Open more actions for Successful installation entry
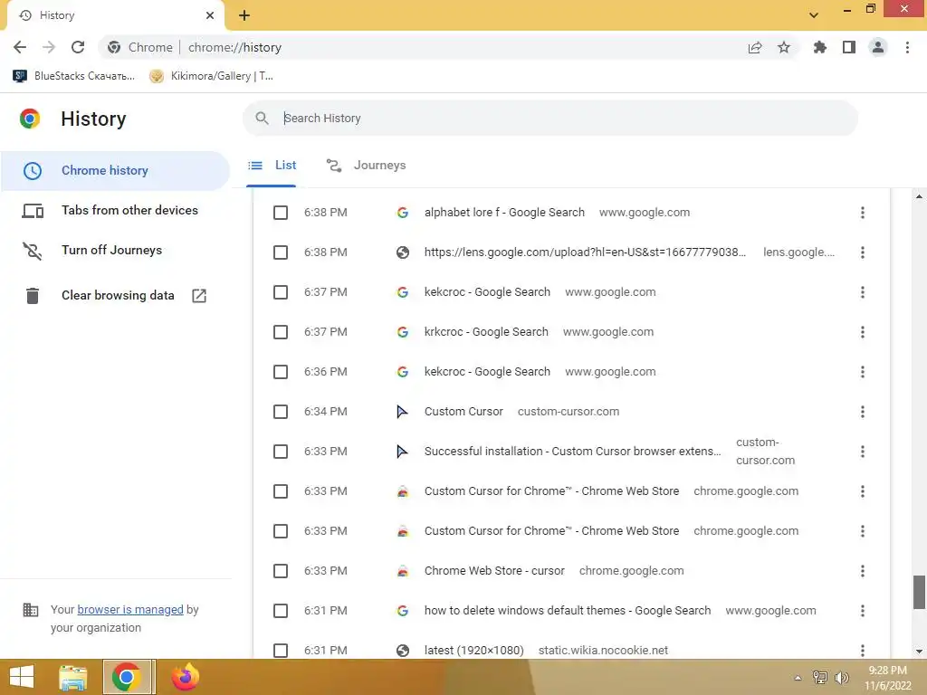 pyautogui.click(x=863, y=452)
